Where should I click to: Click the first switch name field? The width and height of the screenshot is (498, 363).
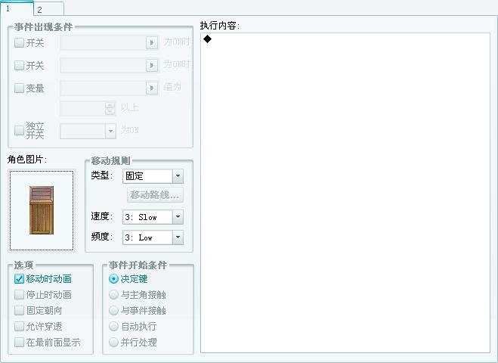pos(103,42)
